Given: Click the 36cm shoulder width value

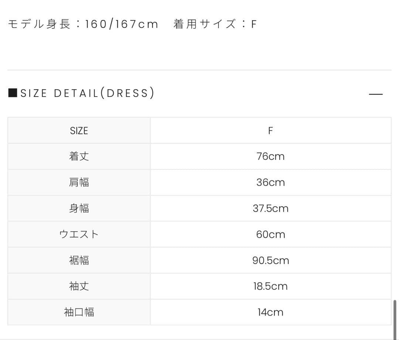Looking at the screenshot, I should pyautogui.click(x=270, y=182).
